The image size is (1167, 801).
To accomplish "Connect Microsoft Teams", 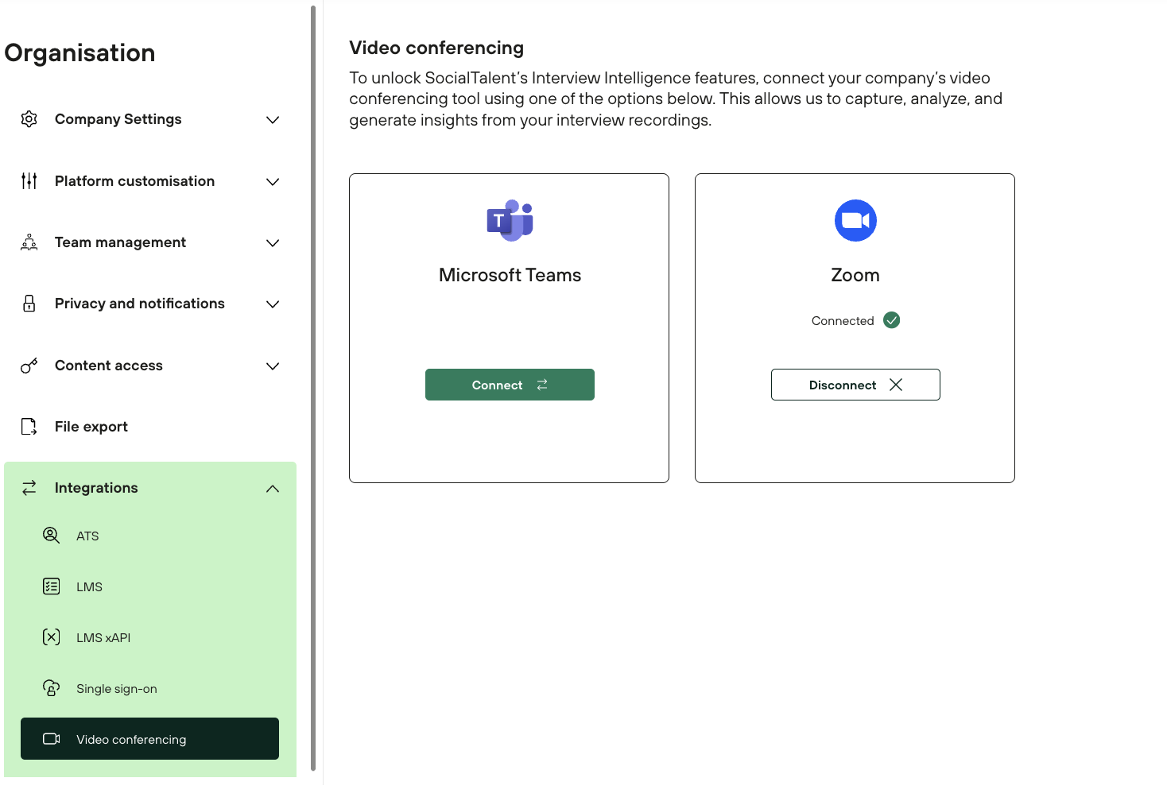I will coord(510,385).
